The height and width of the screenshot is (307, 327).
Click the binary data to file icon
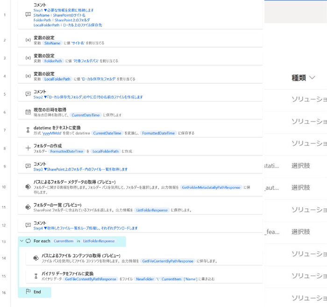(x=36, y=276)
